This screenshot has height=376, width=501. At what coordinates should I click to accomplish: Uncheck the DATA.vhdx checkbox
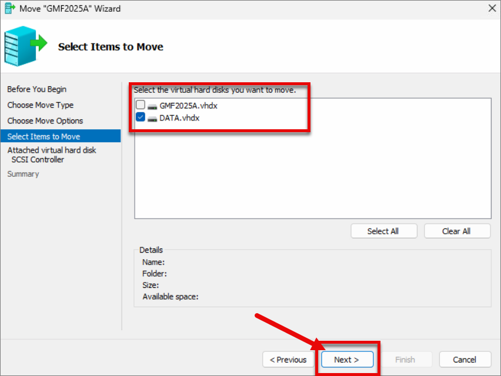tap(141, 117)
